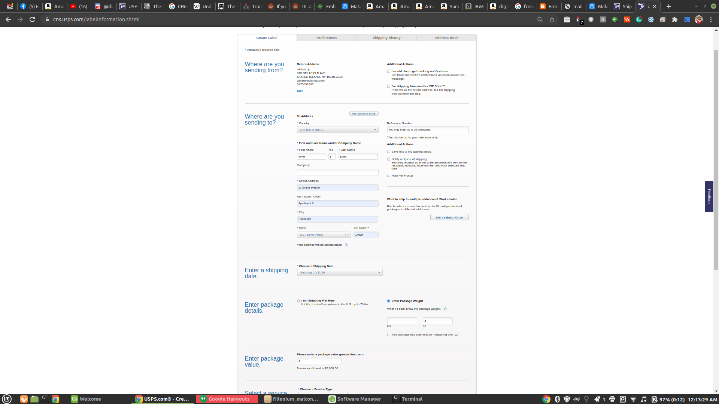Image resolution: width=719 pixels, height=404 pixels.
Task: Open the Address Book tab
Action: pyautogui.click(x=446, y=38)
